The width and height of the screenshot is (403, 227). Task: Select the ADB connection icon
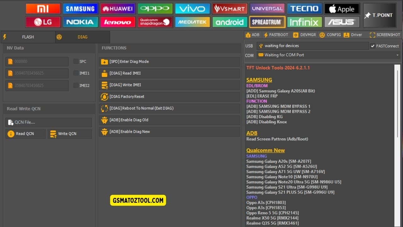[252, 35]
